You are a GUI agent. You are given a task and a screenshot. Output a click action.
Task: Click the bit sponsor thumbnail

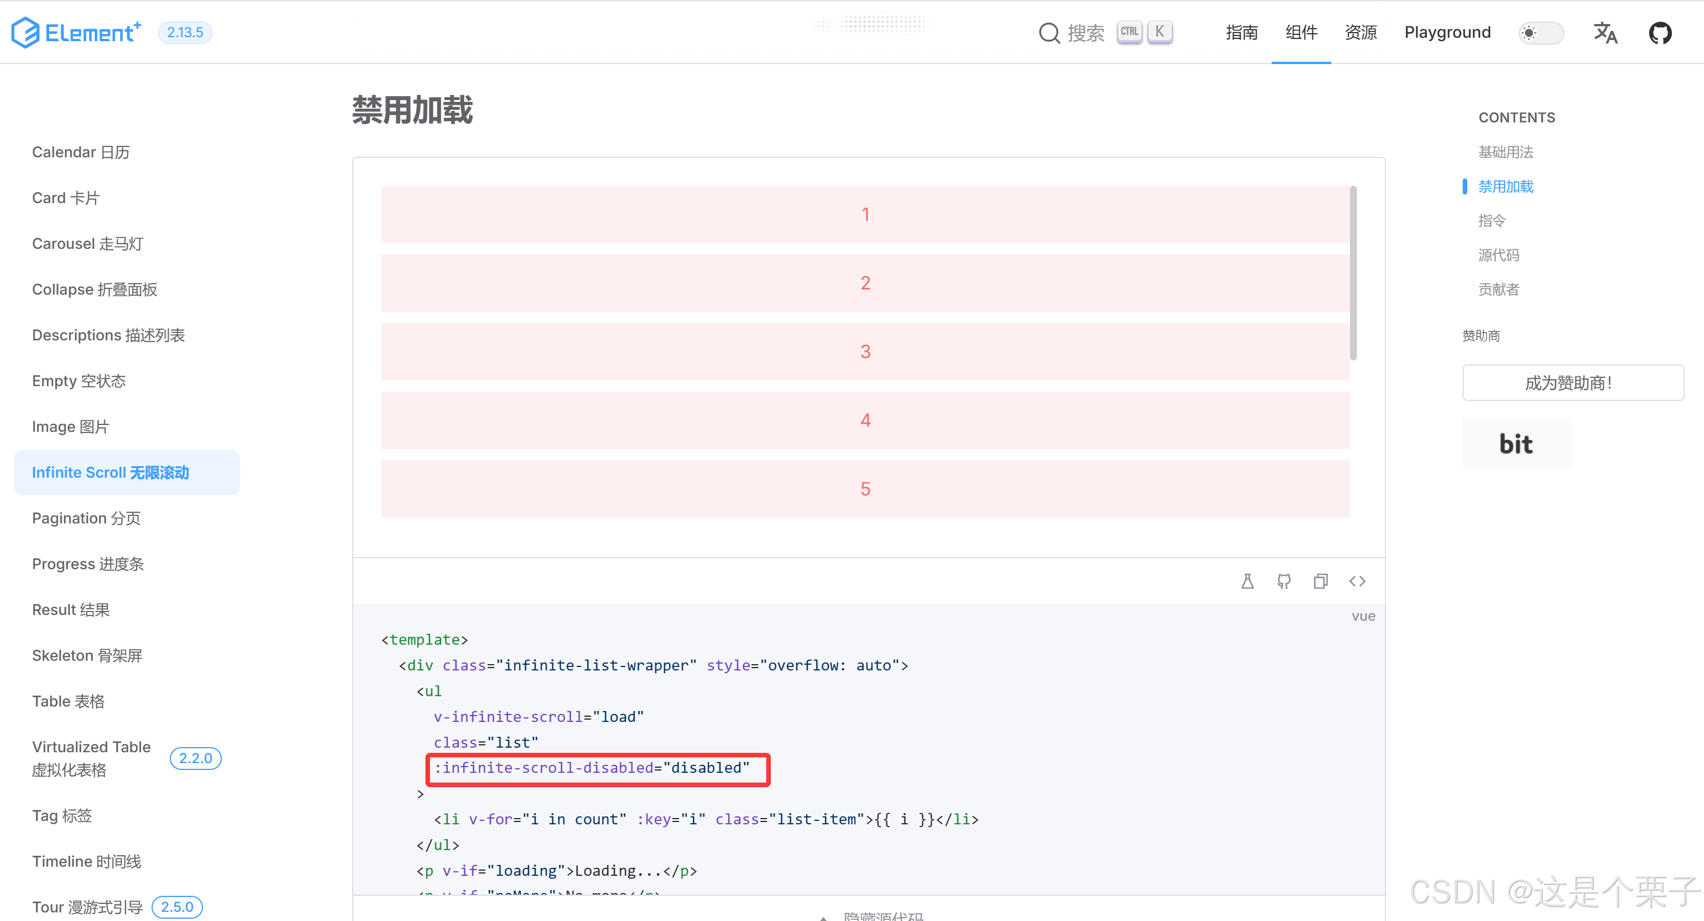coord(1515,443)
